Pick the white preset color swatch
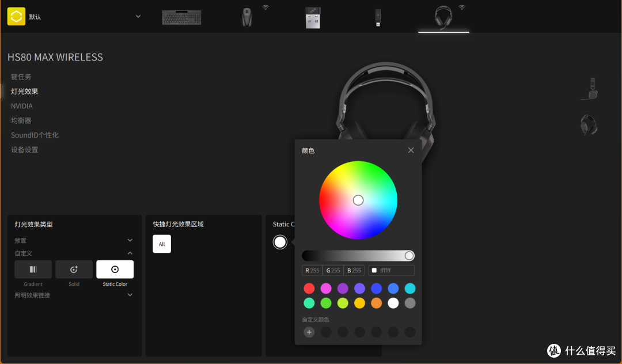The height and width of the screenshot is (364, 622). coord(393,303)
